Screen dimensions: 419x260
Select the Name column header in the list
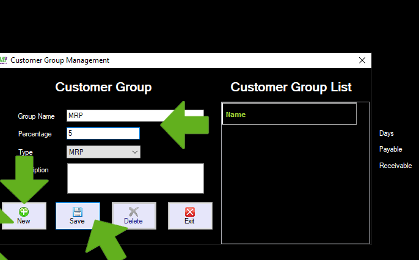coord(289,114)
